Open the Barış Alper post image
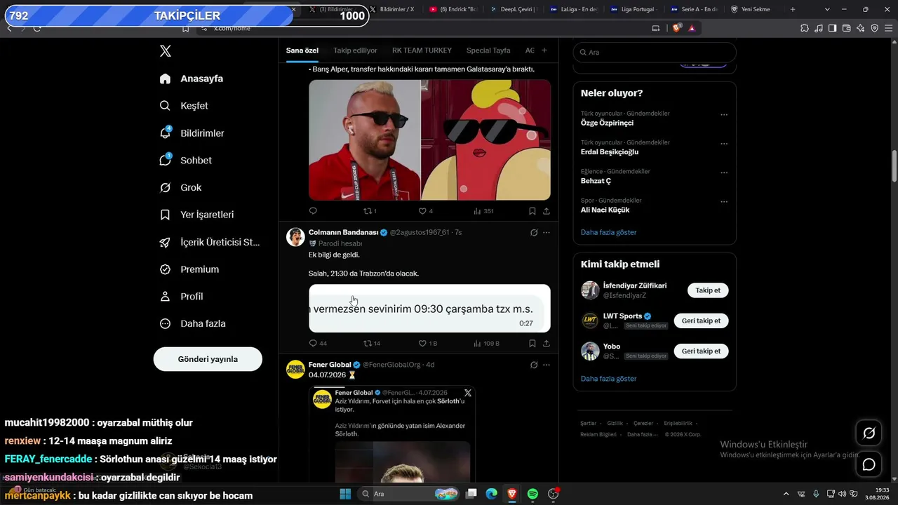 tap(429, 140)
